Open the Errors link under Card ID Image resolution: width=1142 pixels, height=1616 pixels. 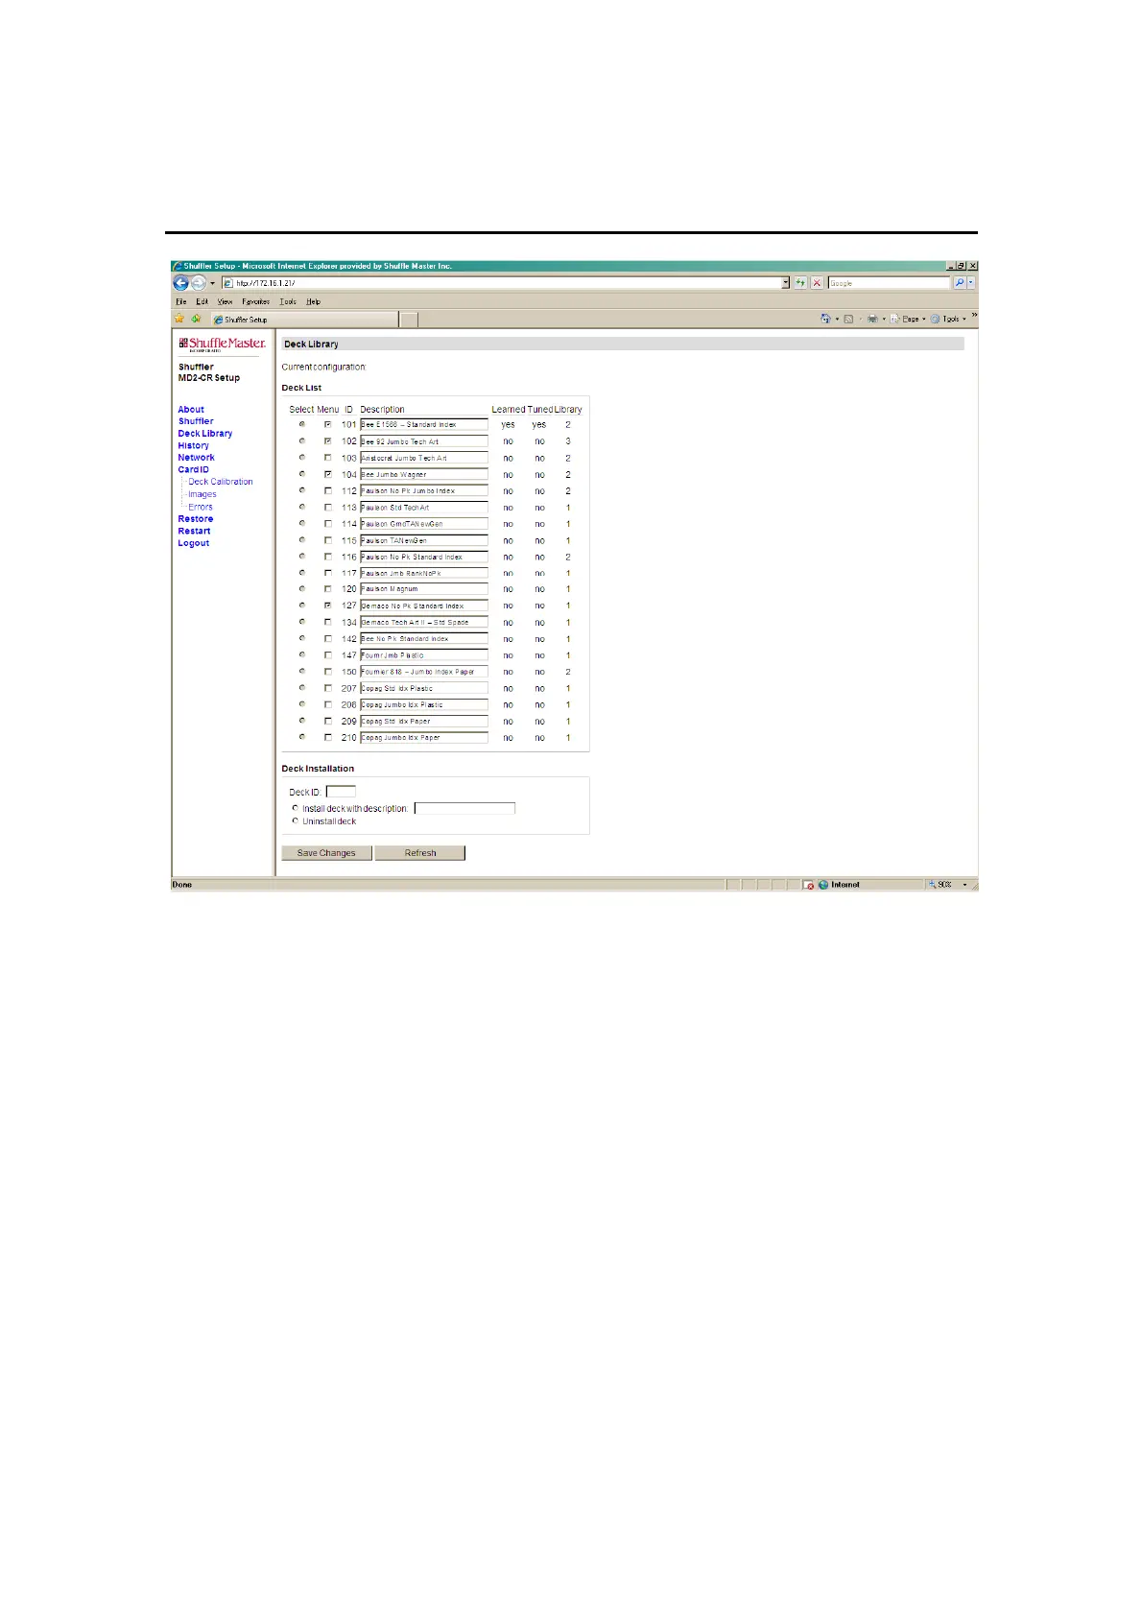click(x=201, y=507)
